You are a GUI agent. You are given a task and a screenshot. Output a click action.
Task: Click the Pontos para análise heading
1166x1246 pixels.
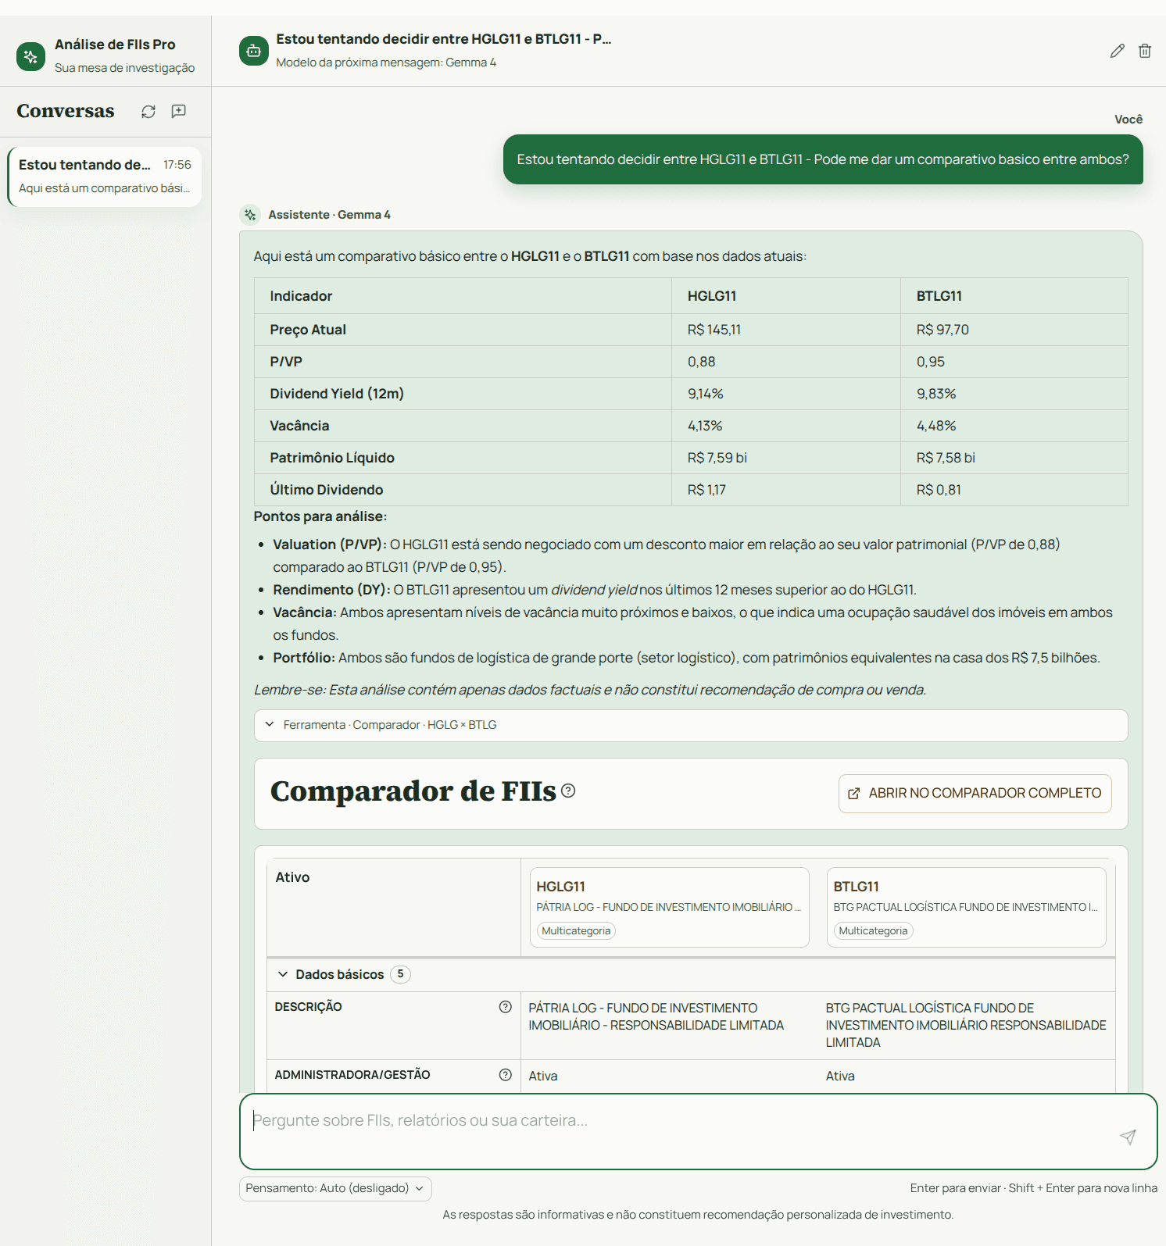pos(320,516)
